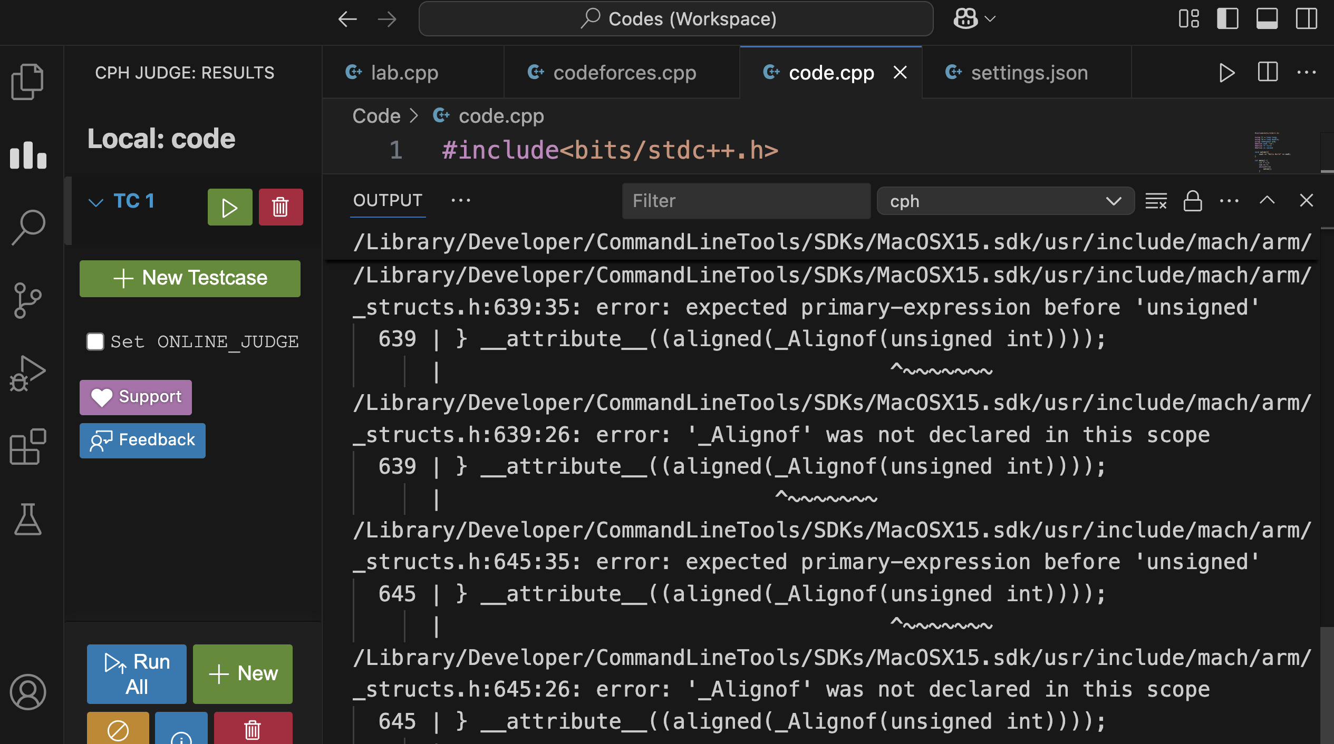Open the cph output channel dropdown
This screenshot has width=1334, height=744.
point(1005,201)
